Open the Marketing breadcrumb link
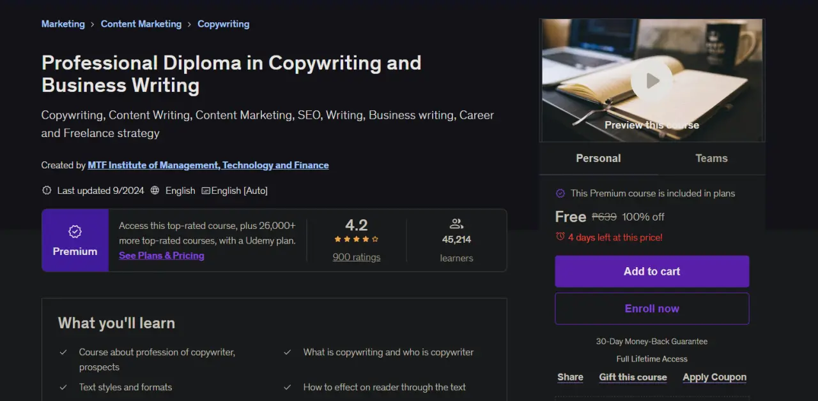This screenshot has width=818, height=401. click(x=63, y=24)
